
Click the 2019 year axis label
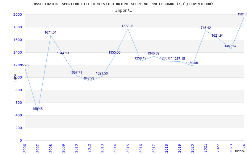tap(180, 148)
